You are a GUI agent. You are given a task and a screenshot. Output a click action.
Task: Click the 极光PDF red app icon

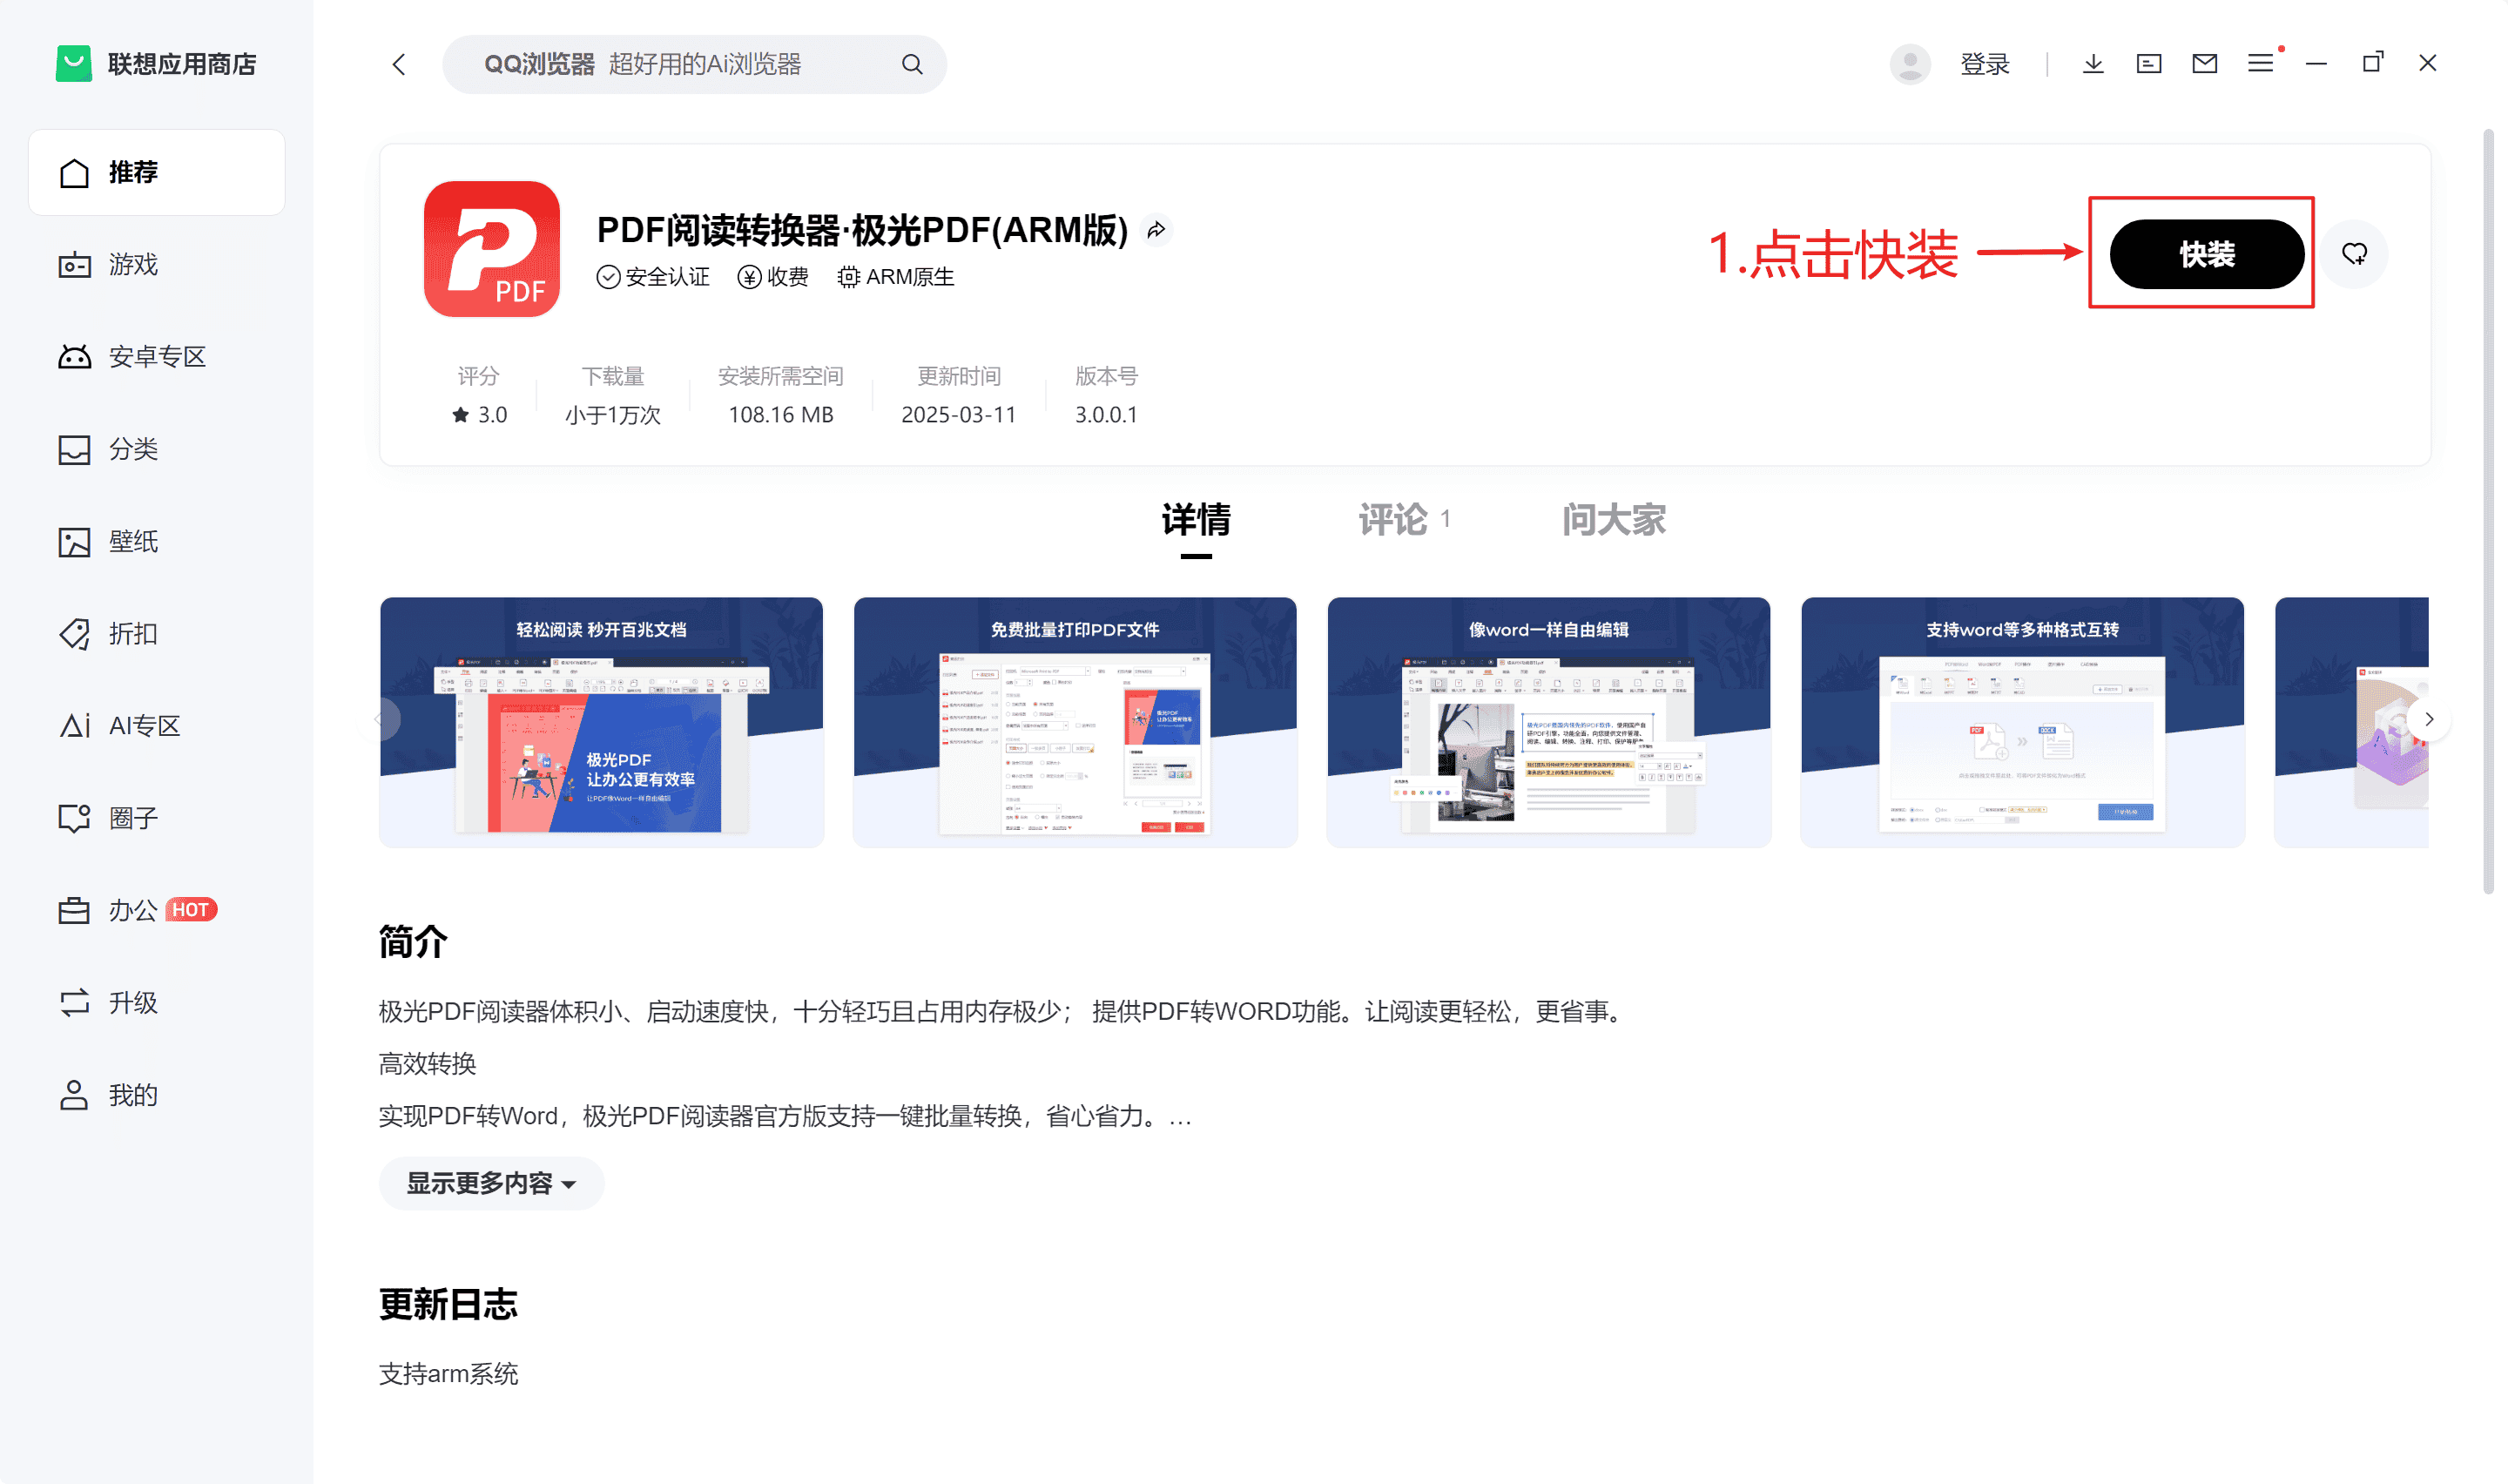(x=492, y=249)
